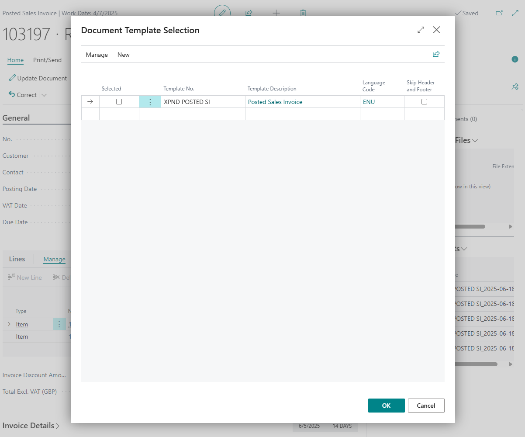Screen dimensions: 525x437
Task: Collapse the Files section chevron
Action: tap(475, 140)
